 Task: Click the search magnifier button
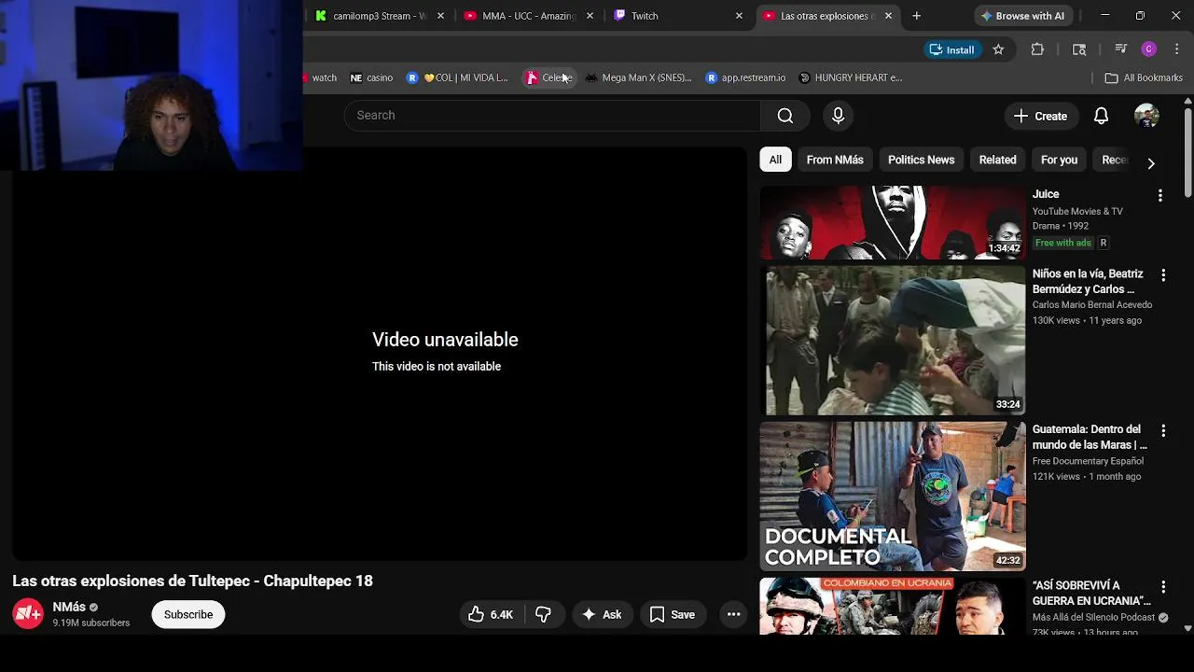coord(785,116)
